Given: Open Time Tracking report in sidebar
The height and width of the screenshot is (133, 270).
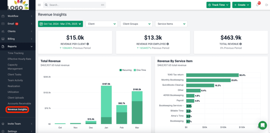Looking at the screenshot, I should (x=16, y=53).
